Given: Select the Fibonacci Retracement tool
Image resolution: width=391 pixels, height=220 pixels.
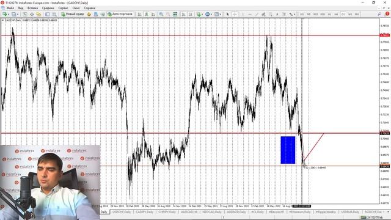Looking at the screenshot, I should [x=270, y=14].
